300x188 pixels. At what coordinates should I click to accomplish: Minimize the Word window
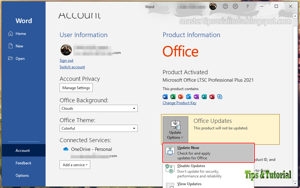click(262, 6)
